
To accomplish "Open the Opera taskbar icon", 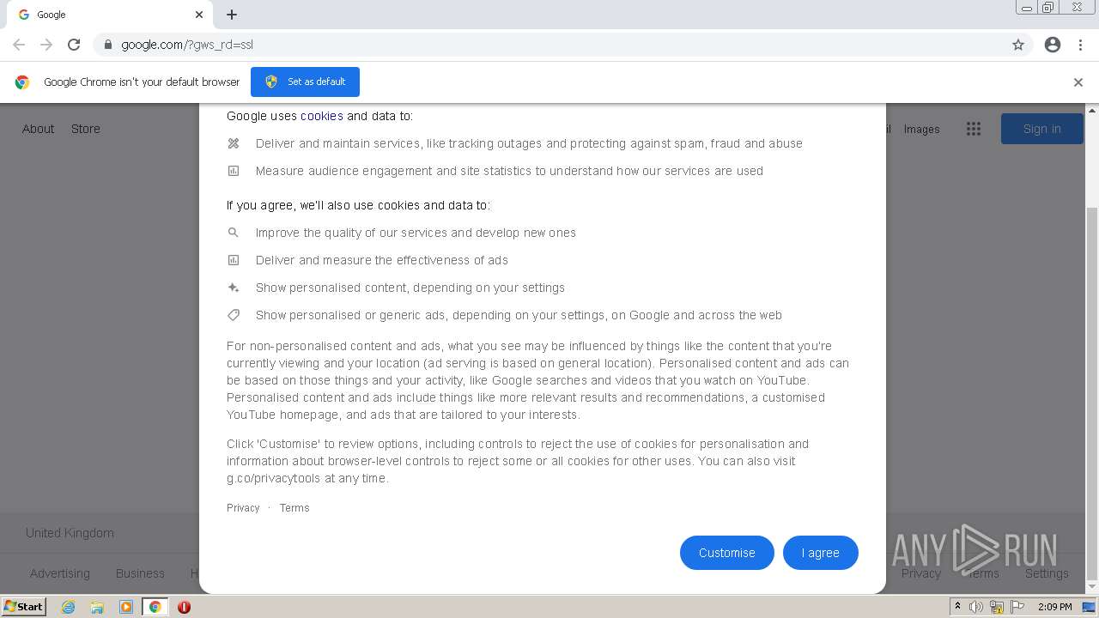I will coord(184,607).
